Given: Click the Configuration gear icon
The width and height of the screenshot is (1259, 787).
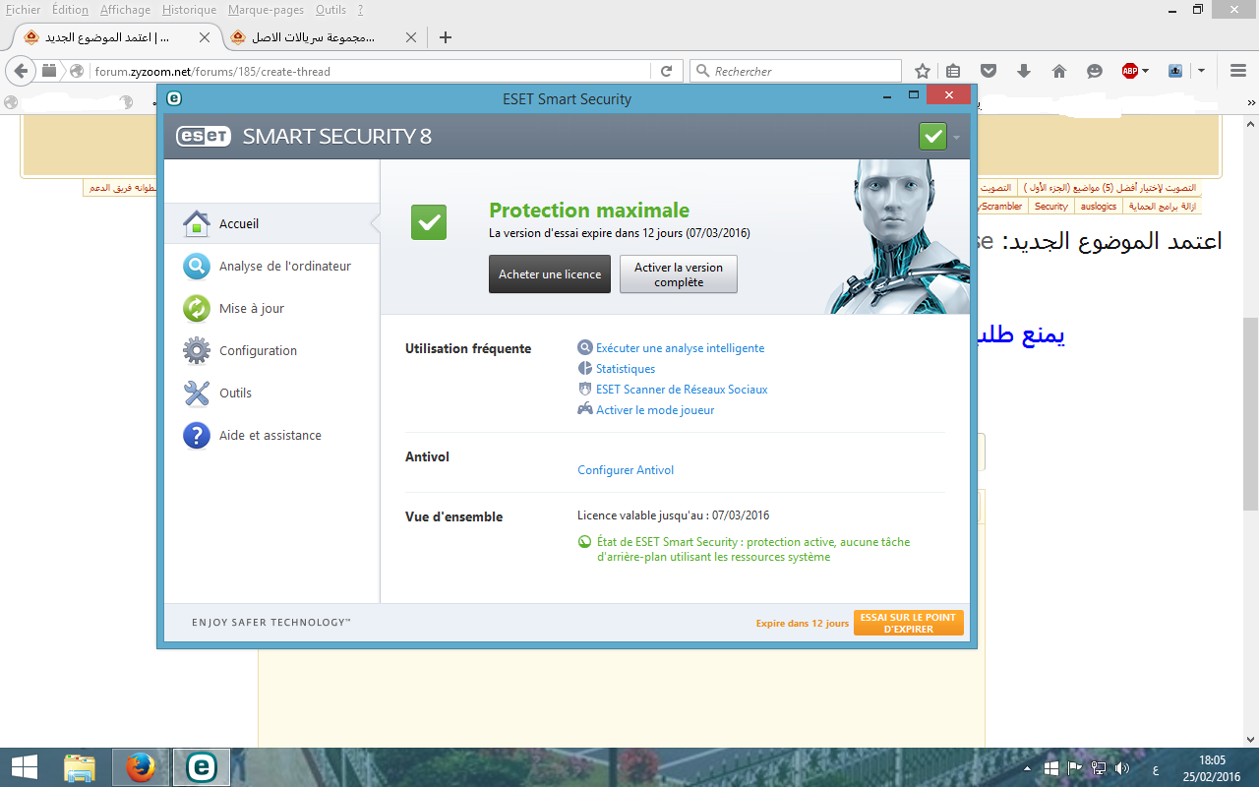Looking at the screenshot, I should [x=197, y=351].
